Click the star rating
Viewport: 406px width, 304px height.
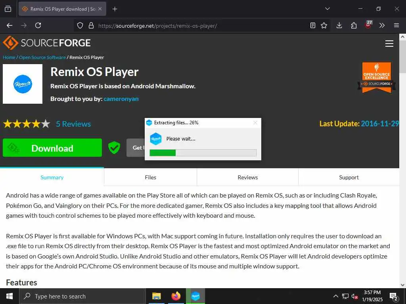pos(27,124)
